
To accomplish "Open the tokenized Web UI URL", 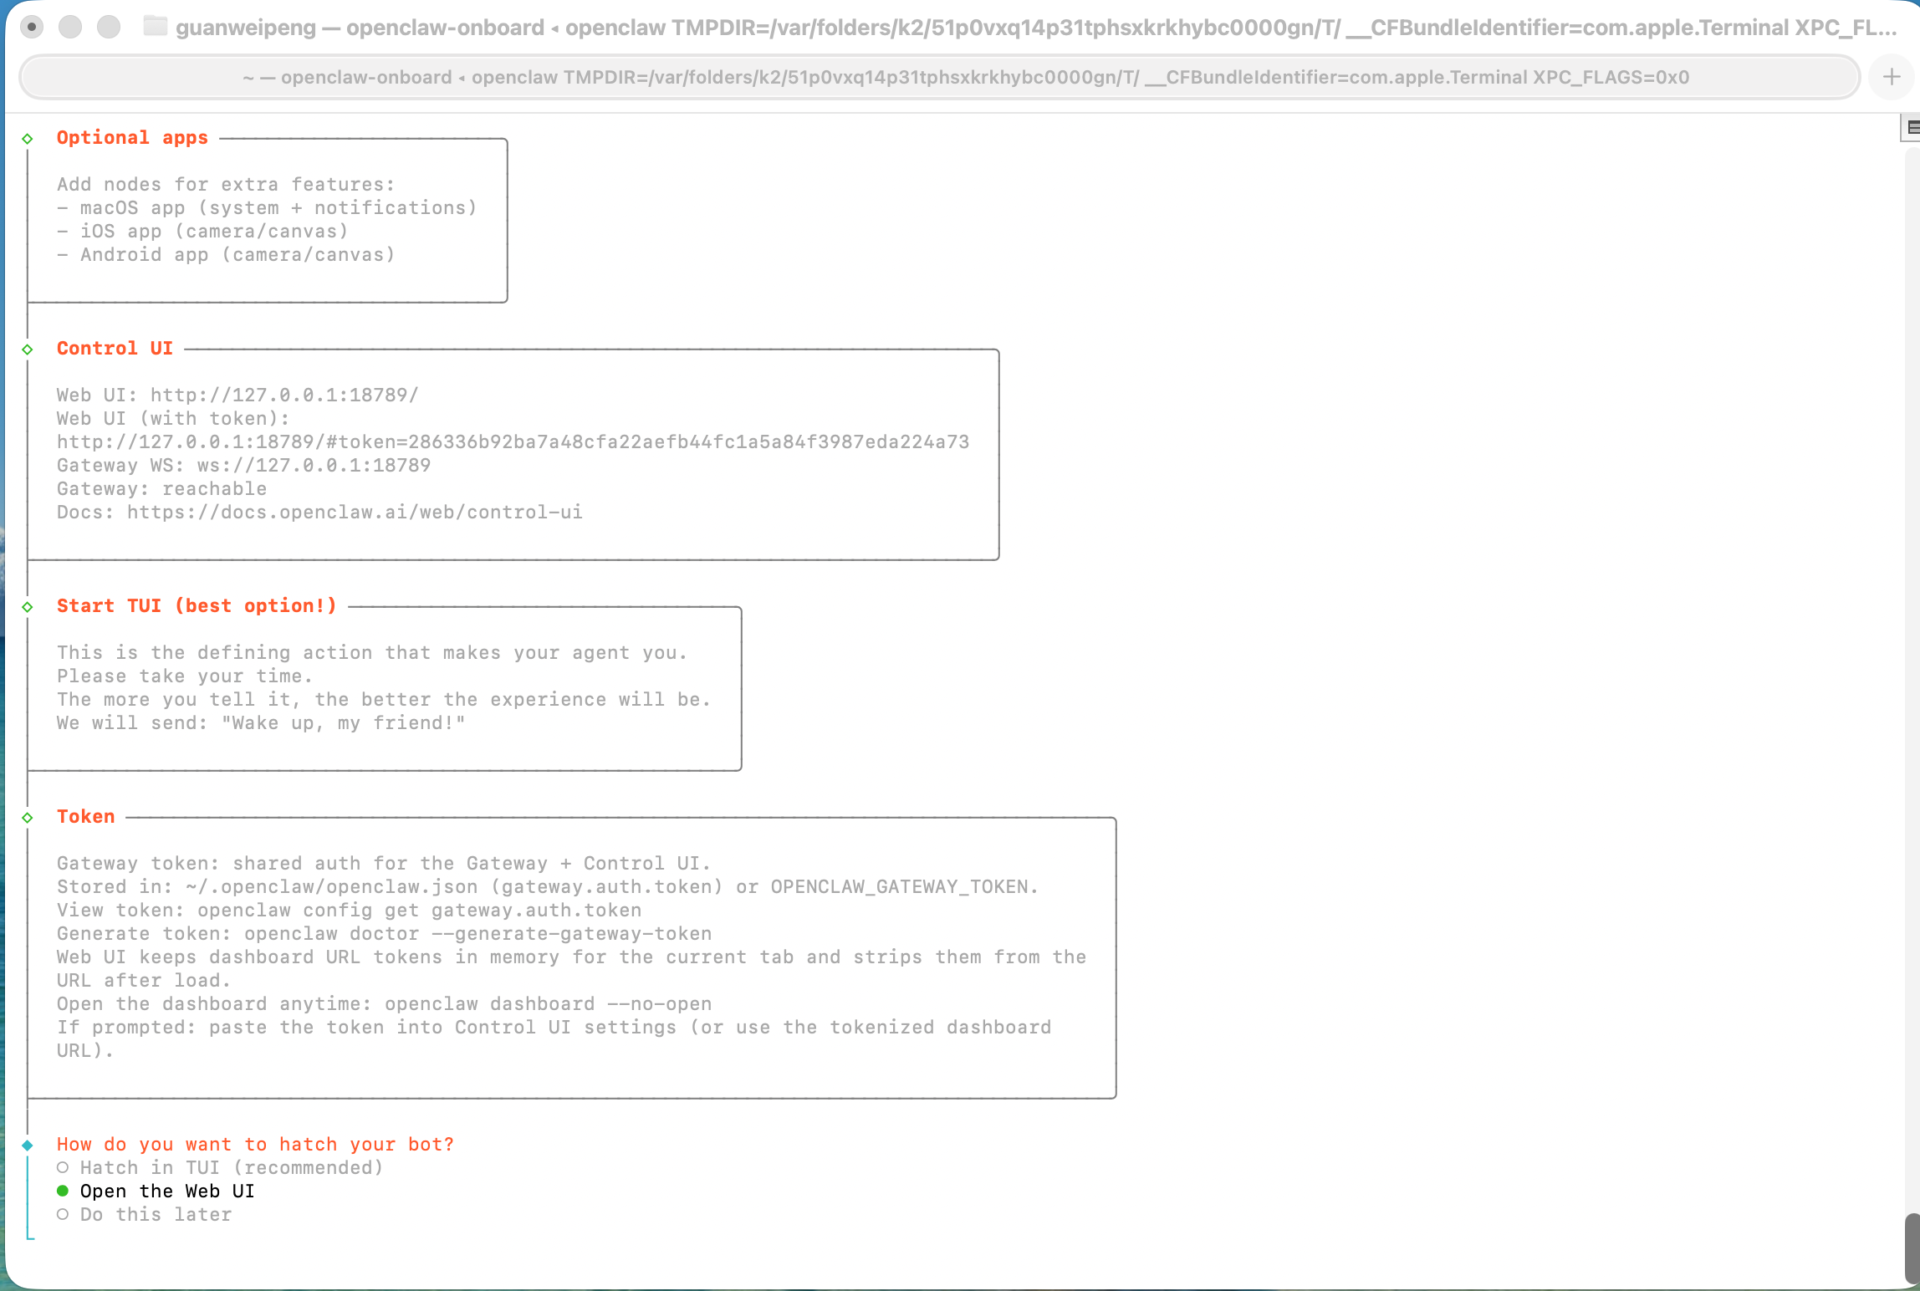I will click(x=512, y=442).
